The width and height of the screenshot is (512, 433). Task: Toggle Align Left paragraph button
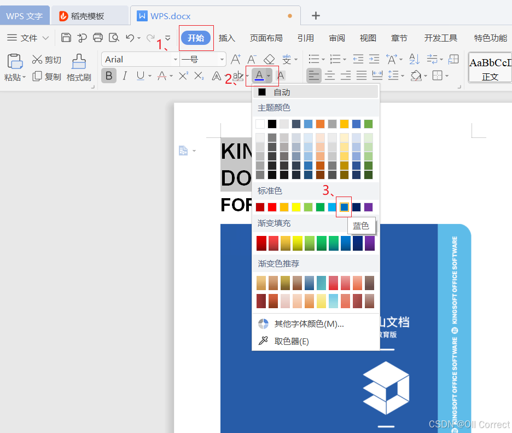pyautogui.click(x=314, y=76)
